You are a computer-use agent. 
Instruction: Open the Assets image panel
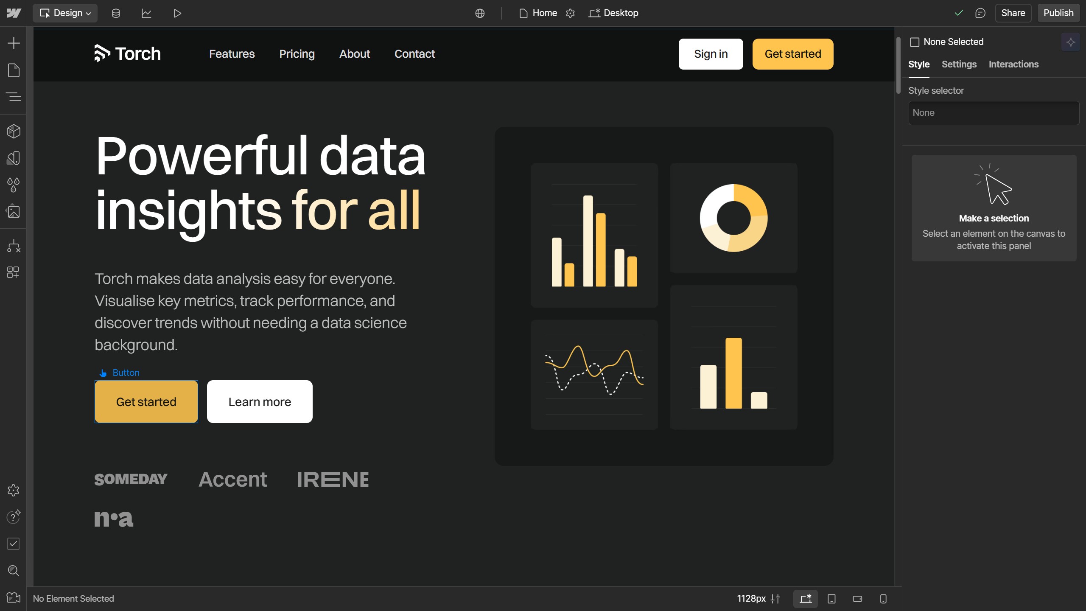tap(14, 211)
